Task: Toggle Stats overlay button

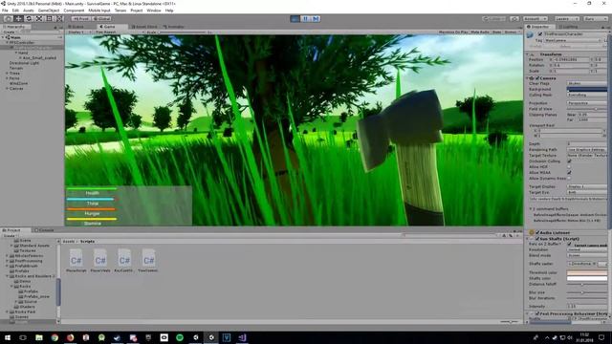Action: (497, 32)
